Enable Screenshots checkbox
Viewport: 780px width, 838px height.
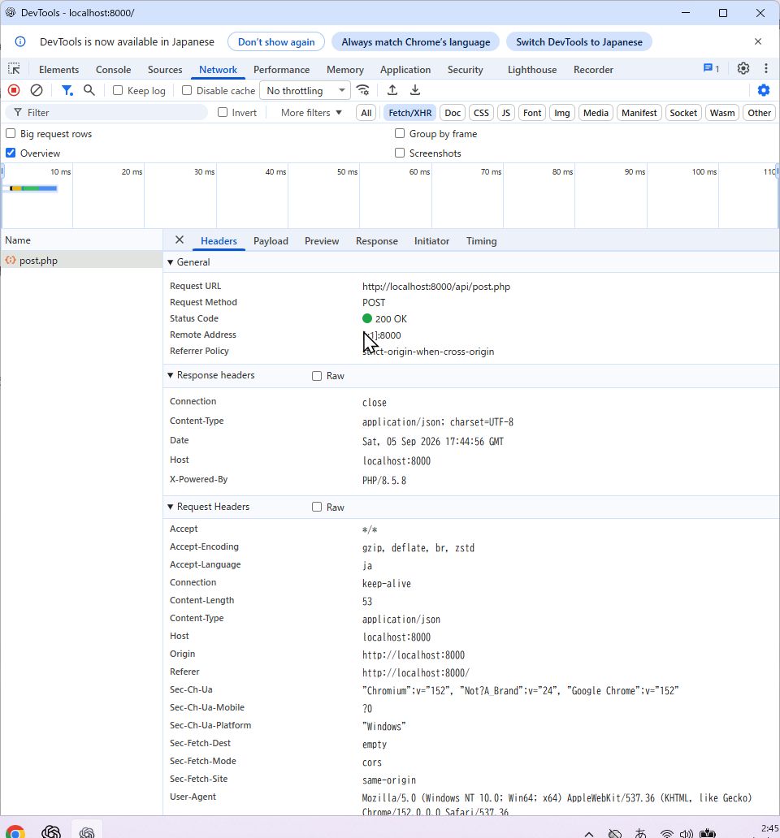click(x=400, y=153)
